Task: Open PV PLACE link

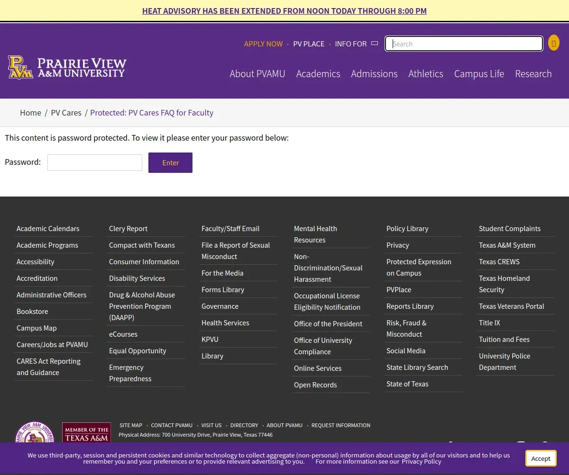Action: (309, 44)
